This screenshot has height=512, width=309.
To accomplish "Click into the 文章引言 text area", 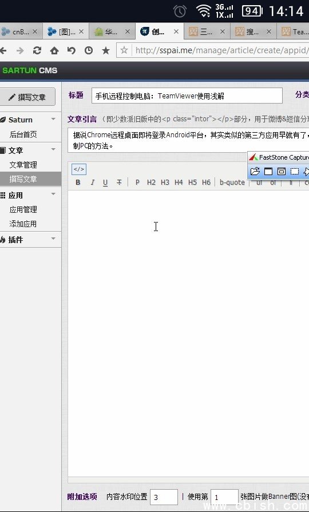I will pyautogui.click(x=188, y=140).
